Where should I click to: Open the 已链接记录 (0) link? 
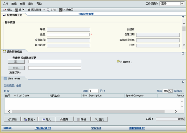click(43, 128)
